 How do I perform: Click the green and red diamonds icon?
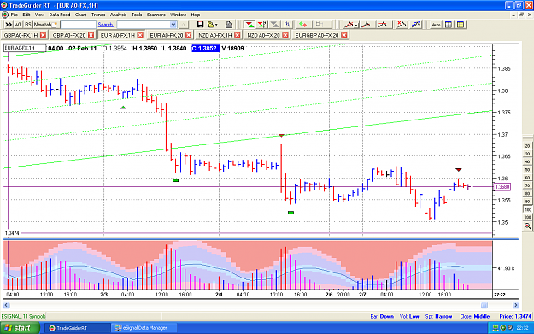pos(302,25)
